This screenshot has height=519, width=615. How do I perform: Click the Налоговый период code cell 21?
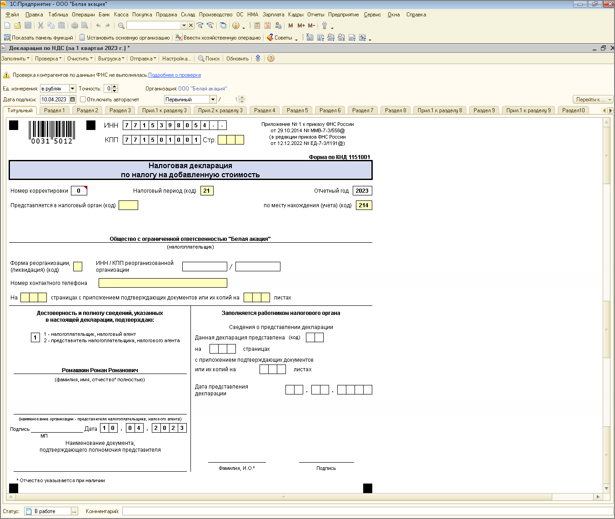(207, 190)
